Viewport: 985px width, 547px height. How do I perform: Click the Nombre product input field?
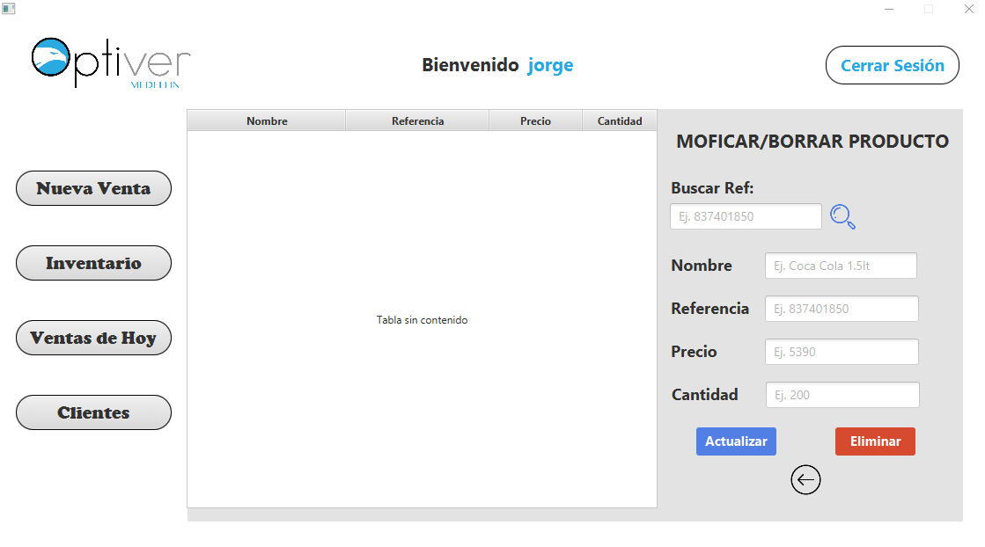point(841,265)
